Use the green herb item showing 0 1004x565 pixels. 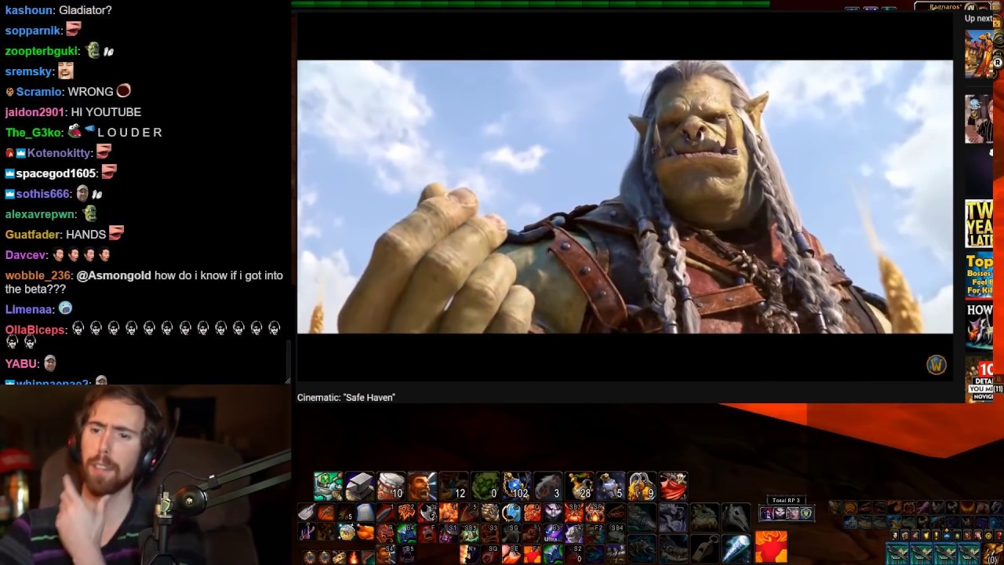click(485, 487)
